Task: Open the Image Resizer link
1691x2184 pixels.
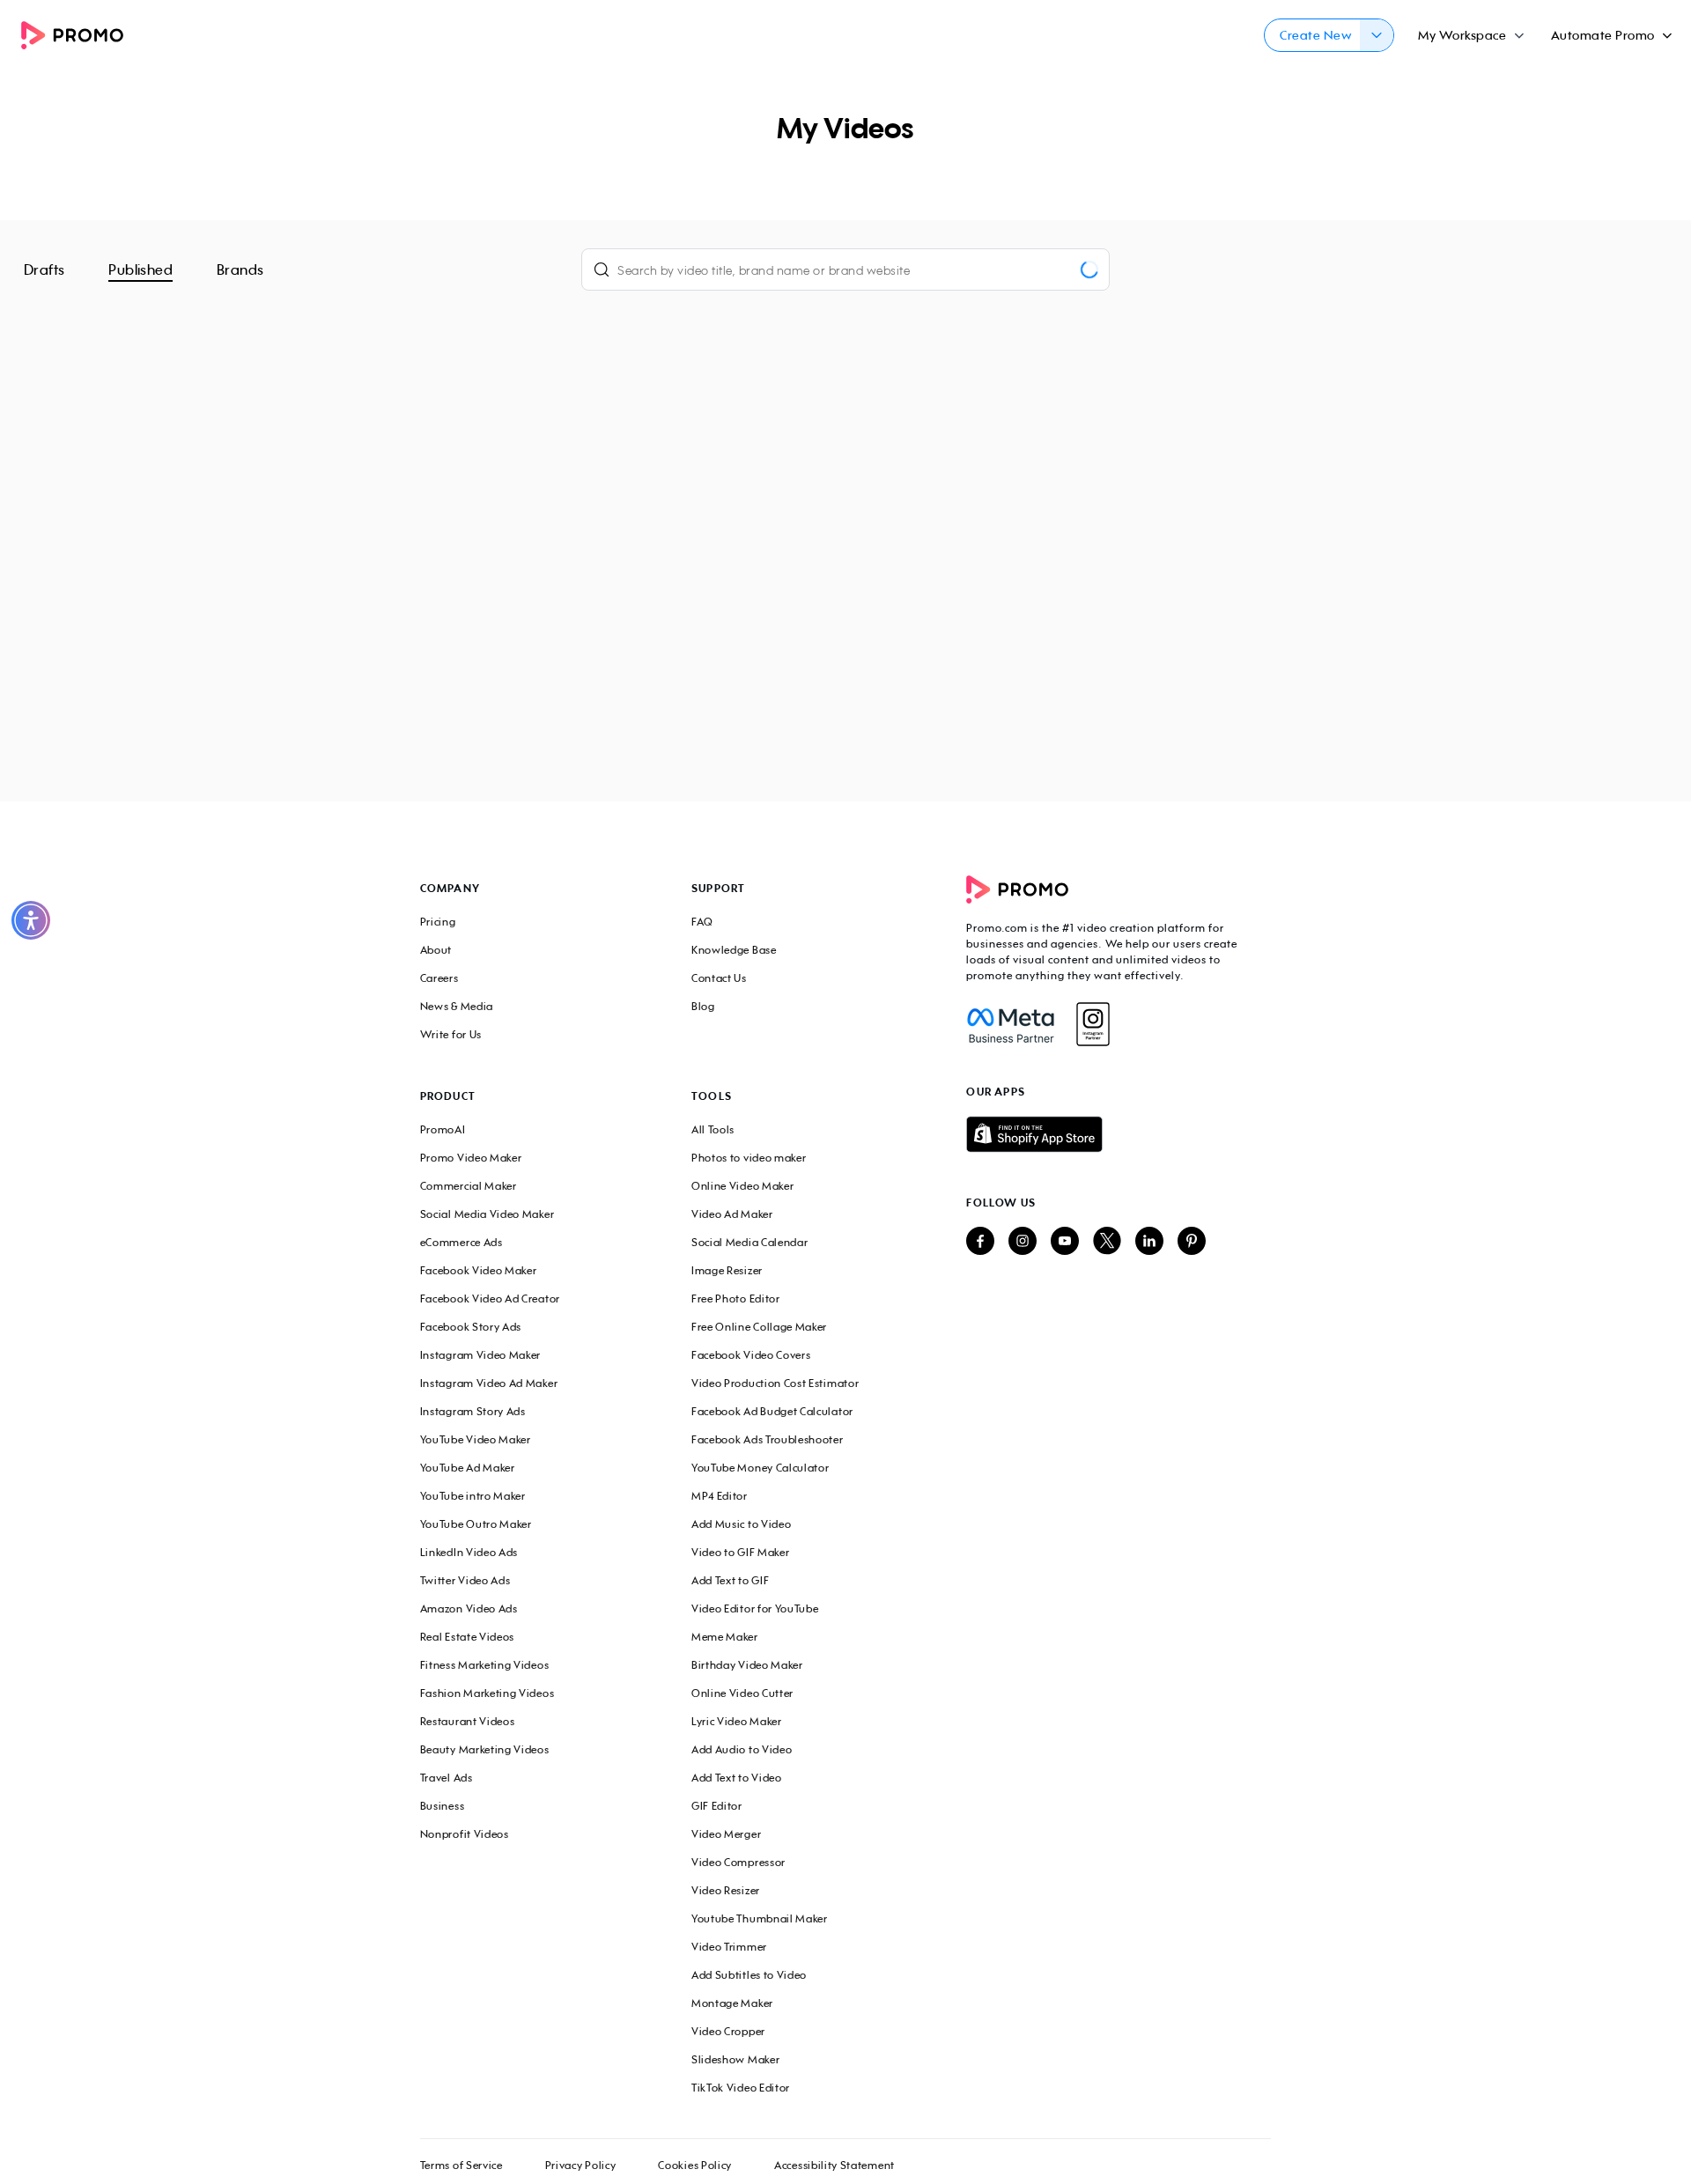Action: (726, 1271)
